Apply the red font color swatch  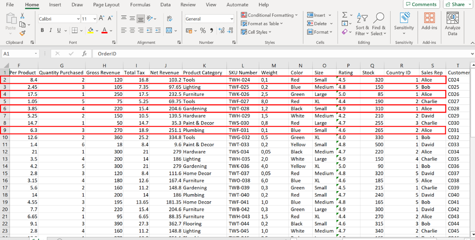[x=104, y=31]
